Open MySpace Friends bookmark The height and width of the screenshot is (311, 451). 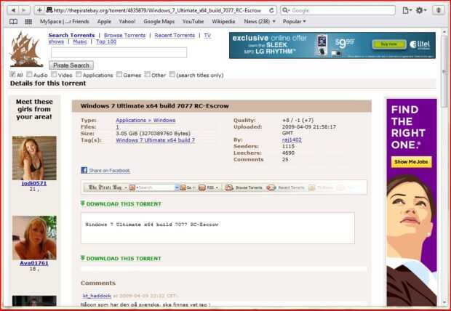pos(65,22)
